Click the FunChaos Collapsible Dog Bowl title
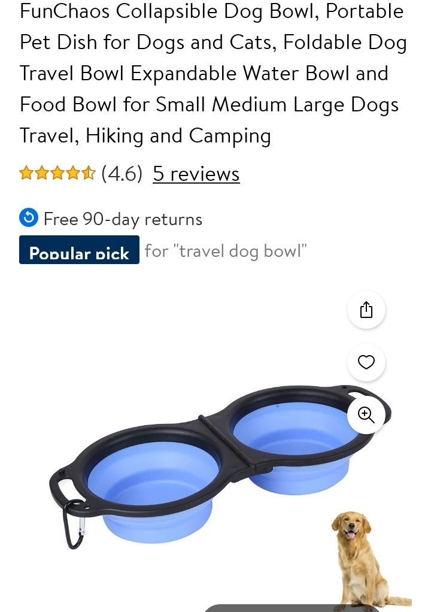 213,74
